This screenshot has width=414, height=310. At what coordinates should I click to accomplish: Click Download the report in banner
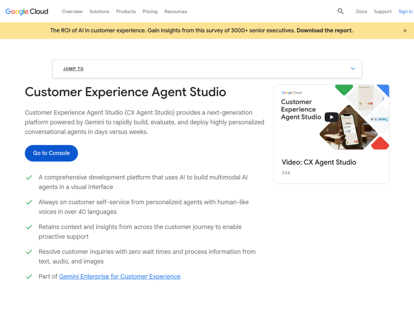pos(325,31)
